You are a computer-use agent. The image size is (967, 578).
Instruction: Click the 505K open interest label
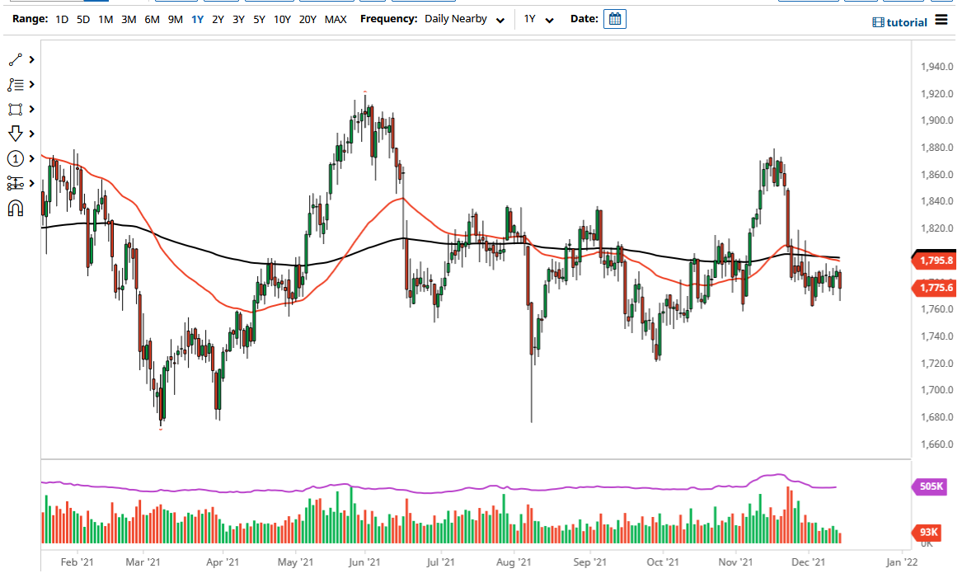pyautogui.click(x=929, y=486)
